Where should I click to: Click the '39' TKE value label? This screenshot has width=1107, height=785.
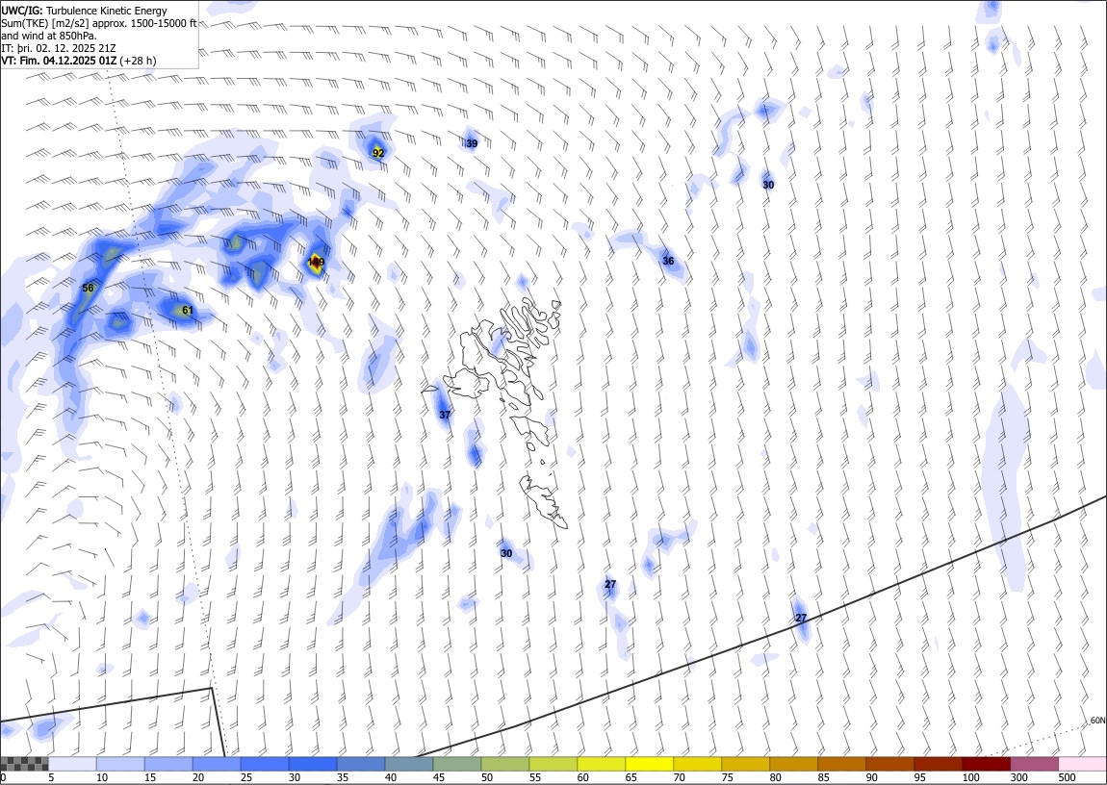pyautogui.click(x=472, y=144)
